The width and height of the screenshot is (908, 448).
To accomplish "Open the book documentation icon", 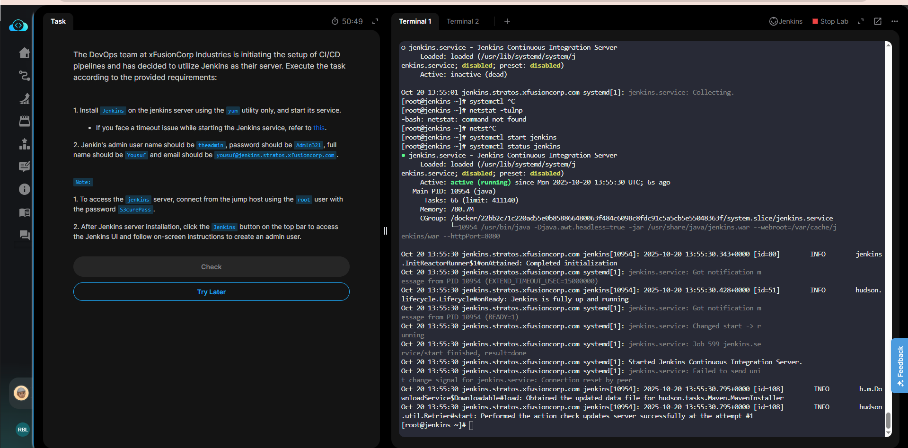I will (x=24, y=212).
